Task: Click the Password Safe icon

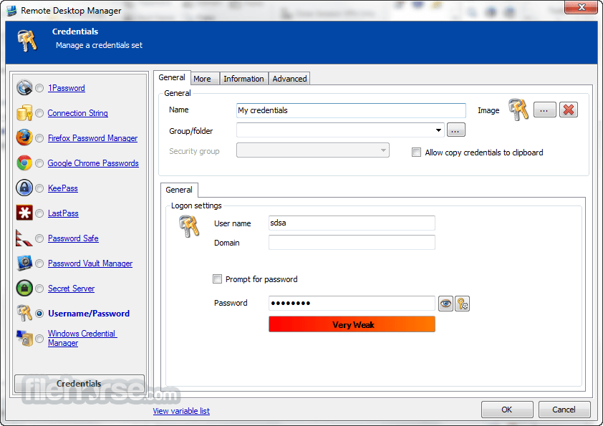Action: click(24, 238)
